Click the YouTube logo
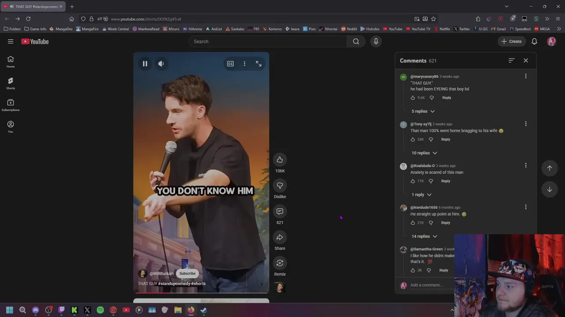Image resolution: width=565 pixels, height=317 pixels. click(35, 41)
